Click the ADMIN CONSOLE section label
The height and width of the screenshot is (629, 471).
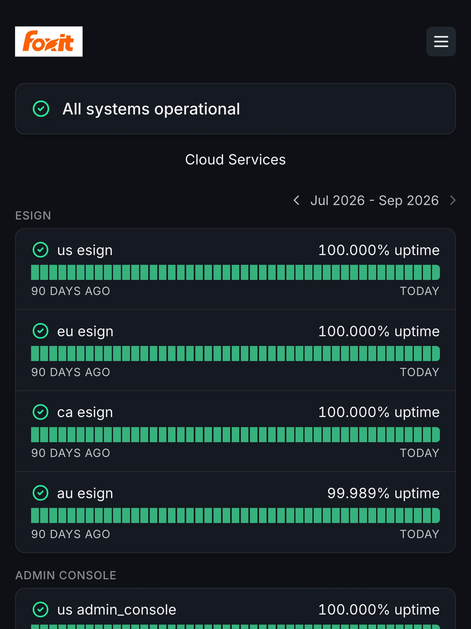click(66, 576)
